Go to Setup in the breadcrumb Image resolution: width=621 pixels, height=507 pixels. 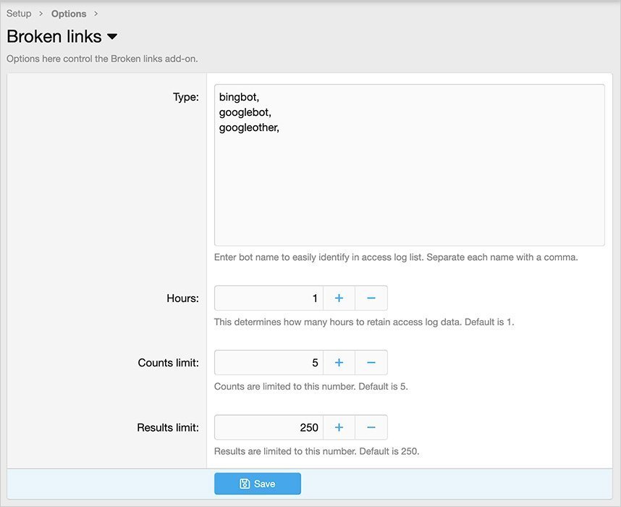pos(19,13)
